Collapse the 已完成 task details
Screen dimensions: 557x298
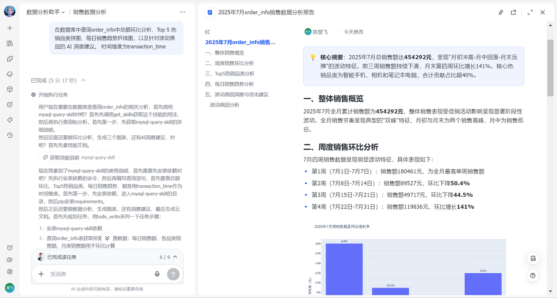point(83,80)
